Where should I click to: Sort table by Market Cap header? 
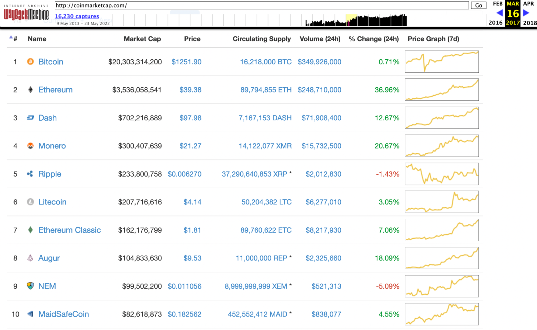tap(142, 39)
